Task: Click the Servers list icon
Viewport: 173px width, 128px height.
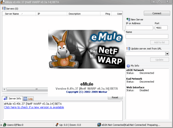Action: 4,8
